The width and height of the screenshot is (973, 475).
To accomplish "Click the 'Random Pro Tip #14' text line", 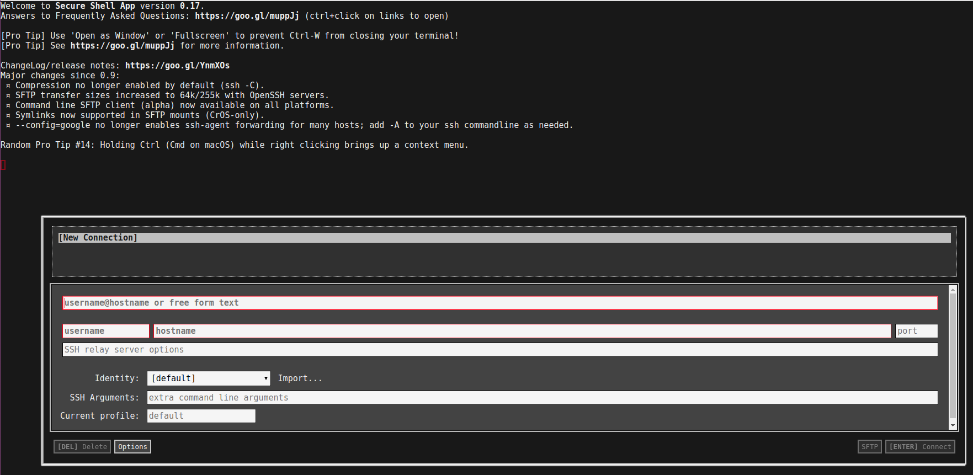I will coord(235,145).
